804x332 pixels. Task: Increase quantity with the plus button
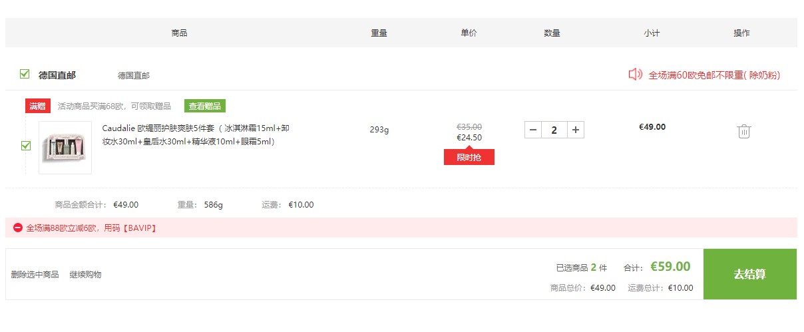tap(576, 130)
